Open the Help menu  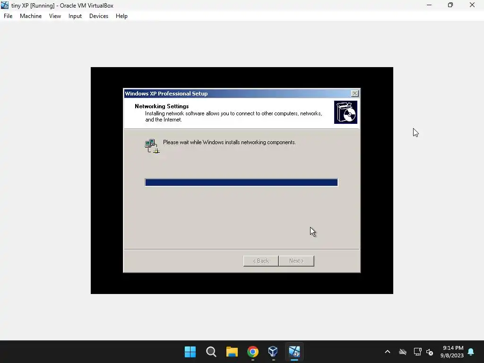(121, 16)
